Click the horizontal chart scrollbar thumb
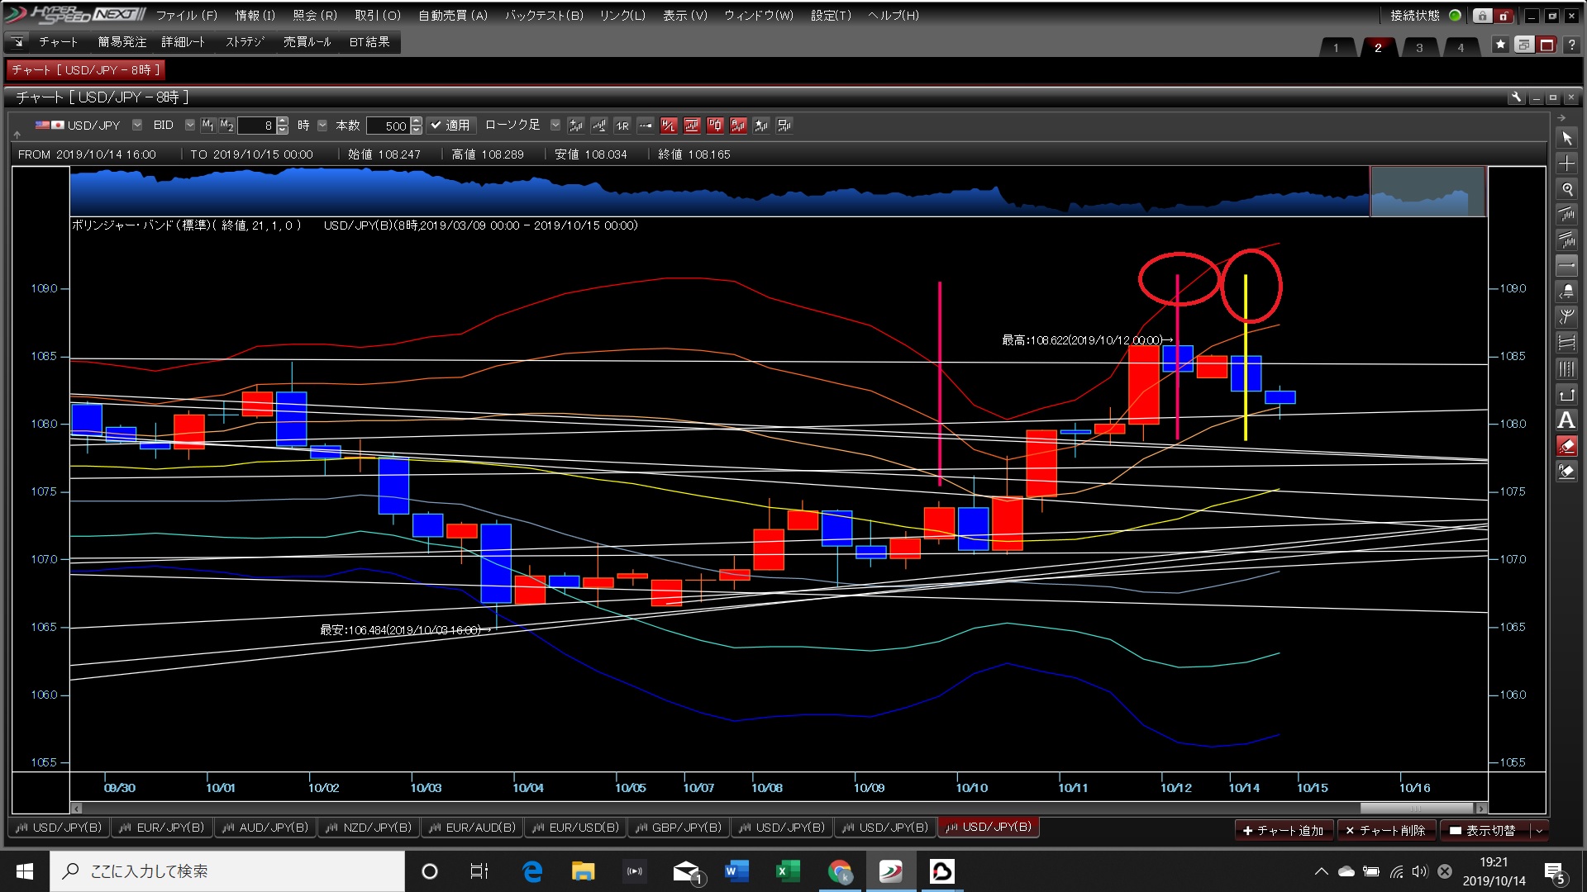The height and width of the screenshot is (892, 1587). coord(1416,808)
